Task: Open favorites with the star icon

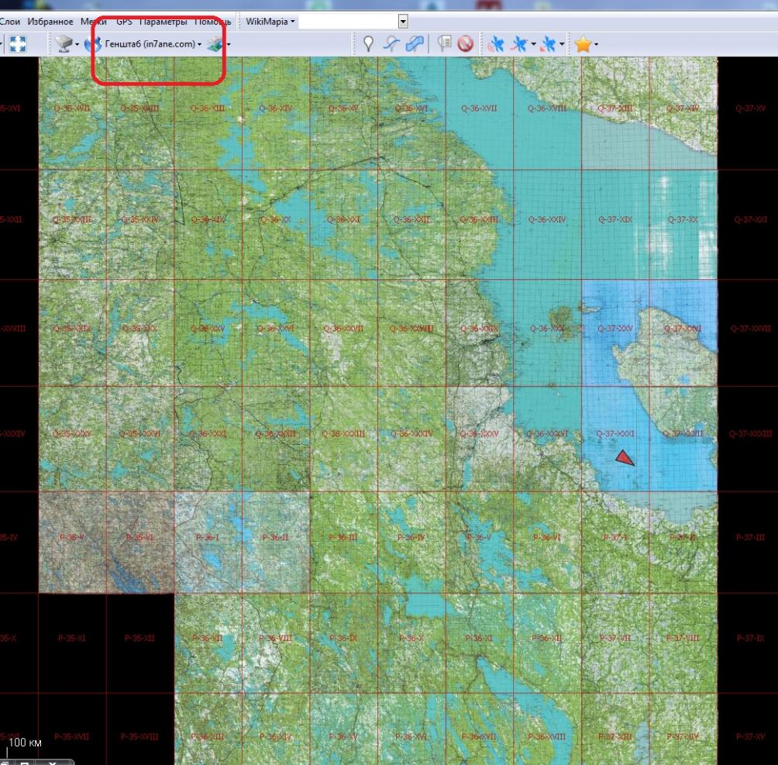Action: pos(582,44)
